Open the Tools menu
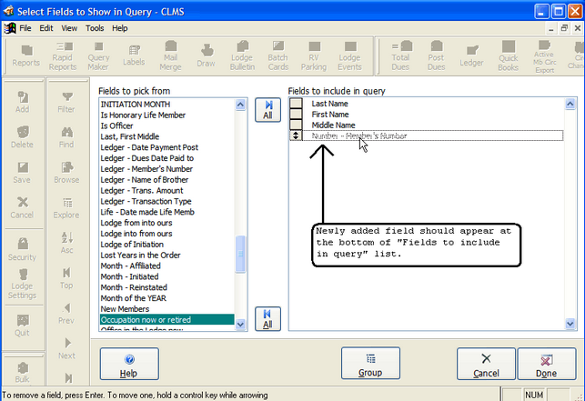 click(95, 28)
